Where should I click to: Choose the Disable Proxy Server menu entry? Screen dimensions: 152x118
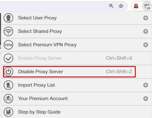pyautogui.click(x=76, y=72)
